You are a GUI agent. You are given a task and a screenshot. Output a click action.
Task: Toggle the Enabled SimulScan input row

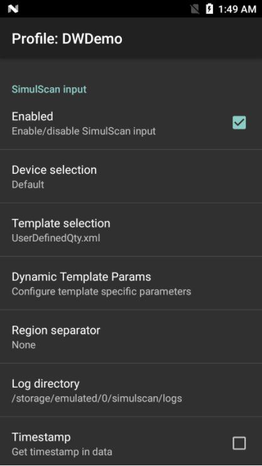tap(131, 123)
